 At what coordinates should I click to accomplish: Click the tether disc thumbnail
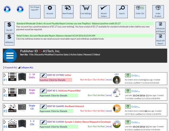point(117,80)
